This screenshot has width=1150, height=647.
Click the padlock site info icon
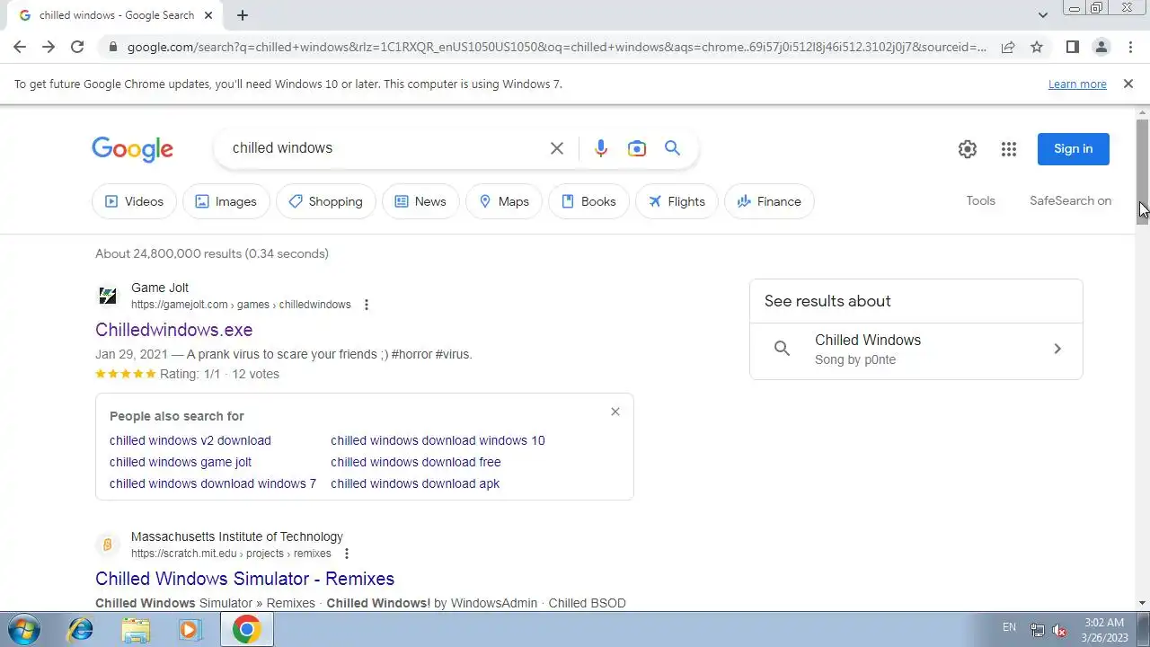[111, 47]
